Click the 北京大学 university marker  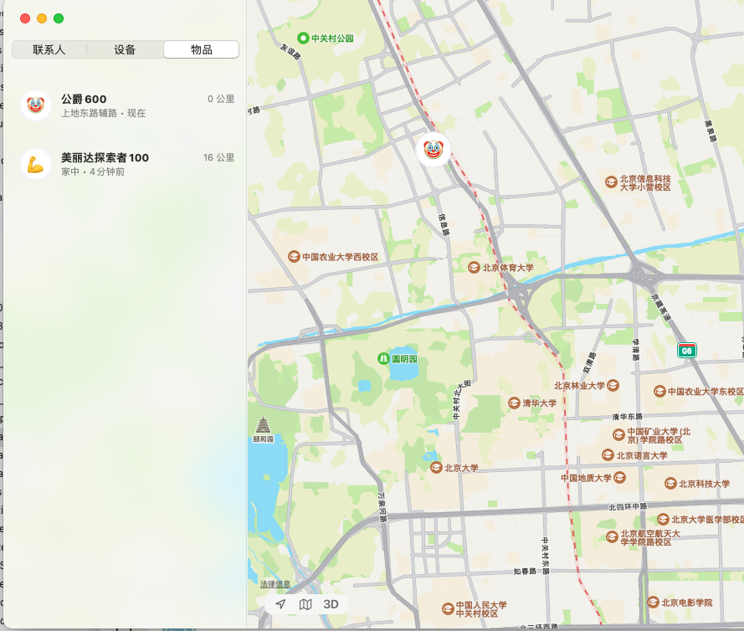tap(437, 468)
